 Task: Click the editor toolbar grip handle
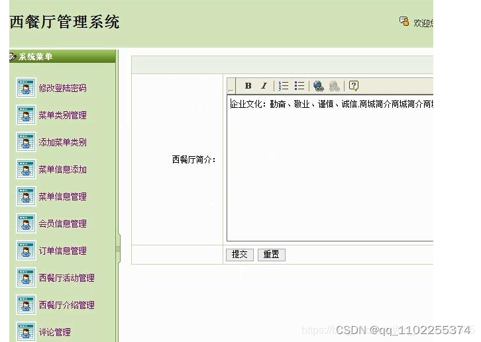(x=231, y=86)
